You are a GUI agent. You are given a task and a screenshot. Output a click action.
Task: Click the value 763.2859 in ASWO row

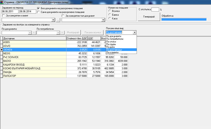82,46
